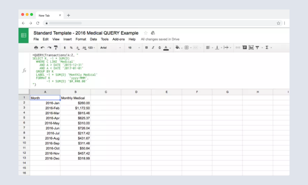Select column A header

click(x=45, y=92)
